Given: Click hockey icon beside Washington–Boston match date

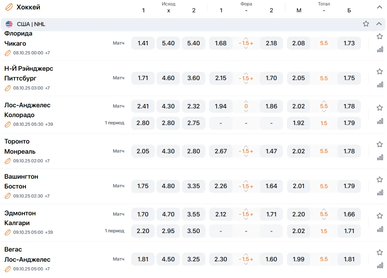Looking at the screenshot, I should coord(8,196).
